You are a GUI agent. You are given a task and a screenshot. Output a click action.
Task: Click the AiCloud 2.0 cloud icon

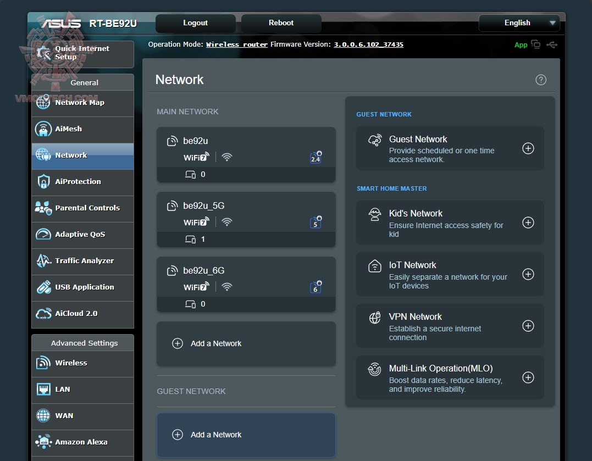pyautogui.click(x=43, y=313)
